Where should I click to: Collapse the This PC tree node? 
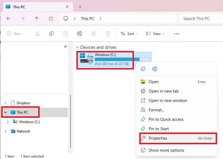pyautogui.click(x=5, y=112)
